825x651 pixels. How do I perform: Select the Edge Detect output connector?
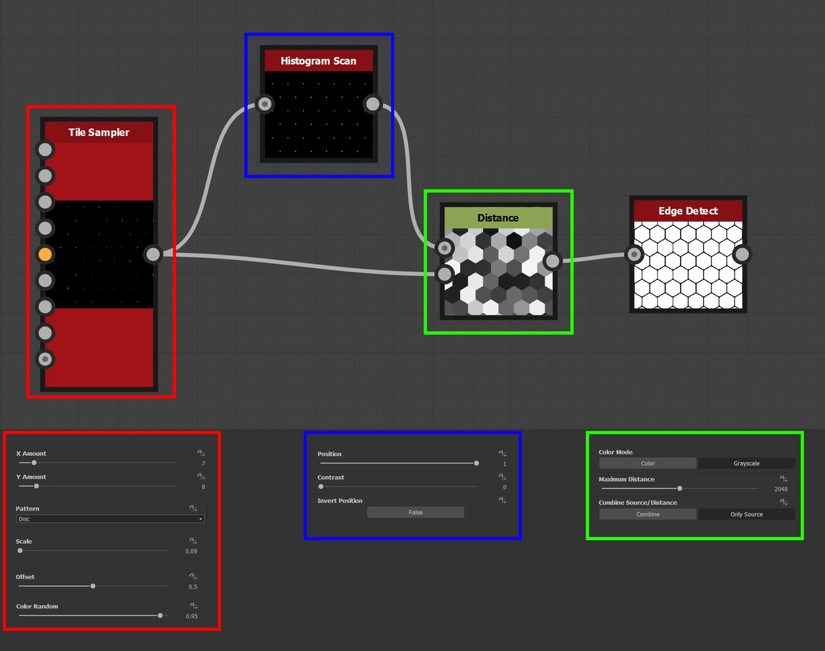coord(742,255)
